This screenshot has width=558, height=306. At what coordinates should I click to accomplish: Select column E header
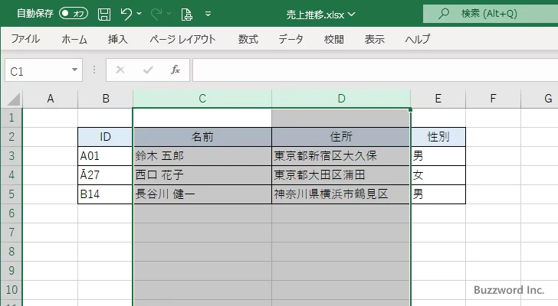tap(438, 99)
